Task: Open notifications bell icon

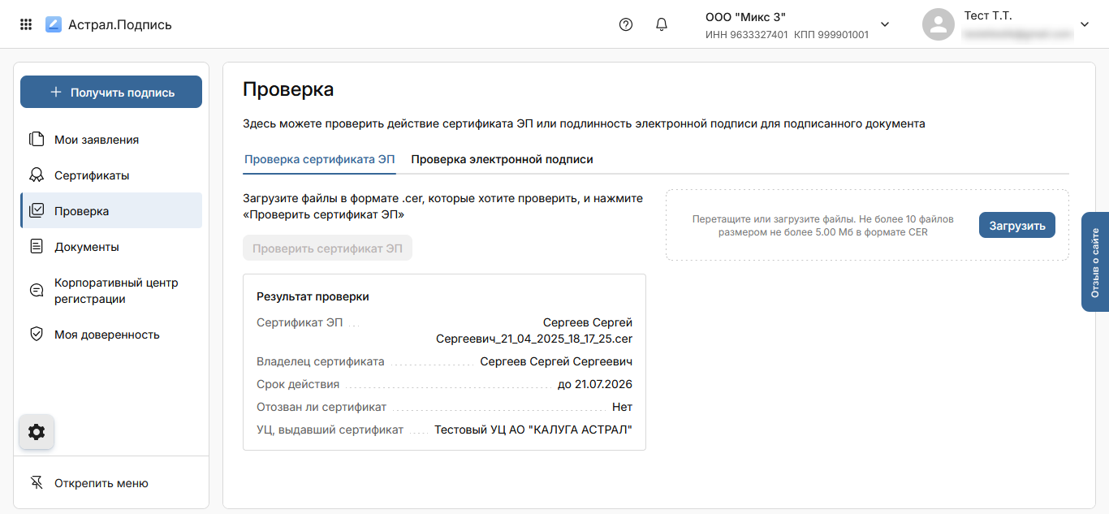Action: tap(662, 24)
